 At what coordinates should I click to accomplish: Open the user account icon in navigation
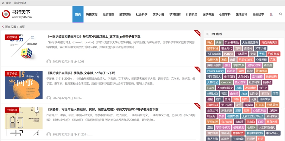(271, 14)
